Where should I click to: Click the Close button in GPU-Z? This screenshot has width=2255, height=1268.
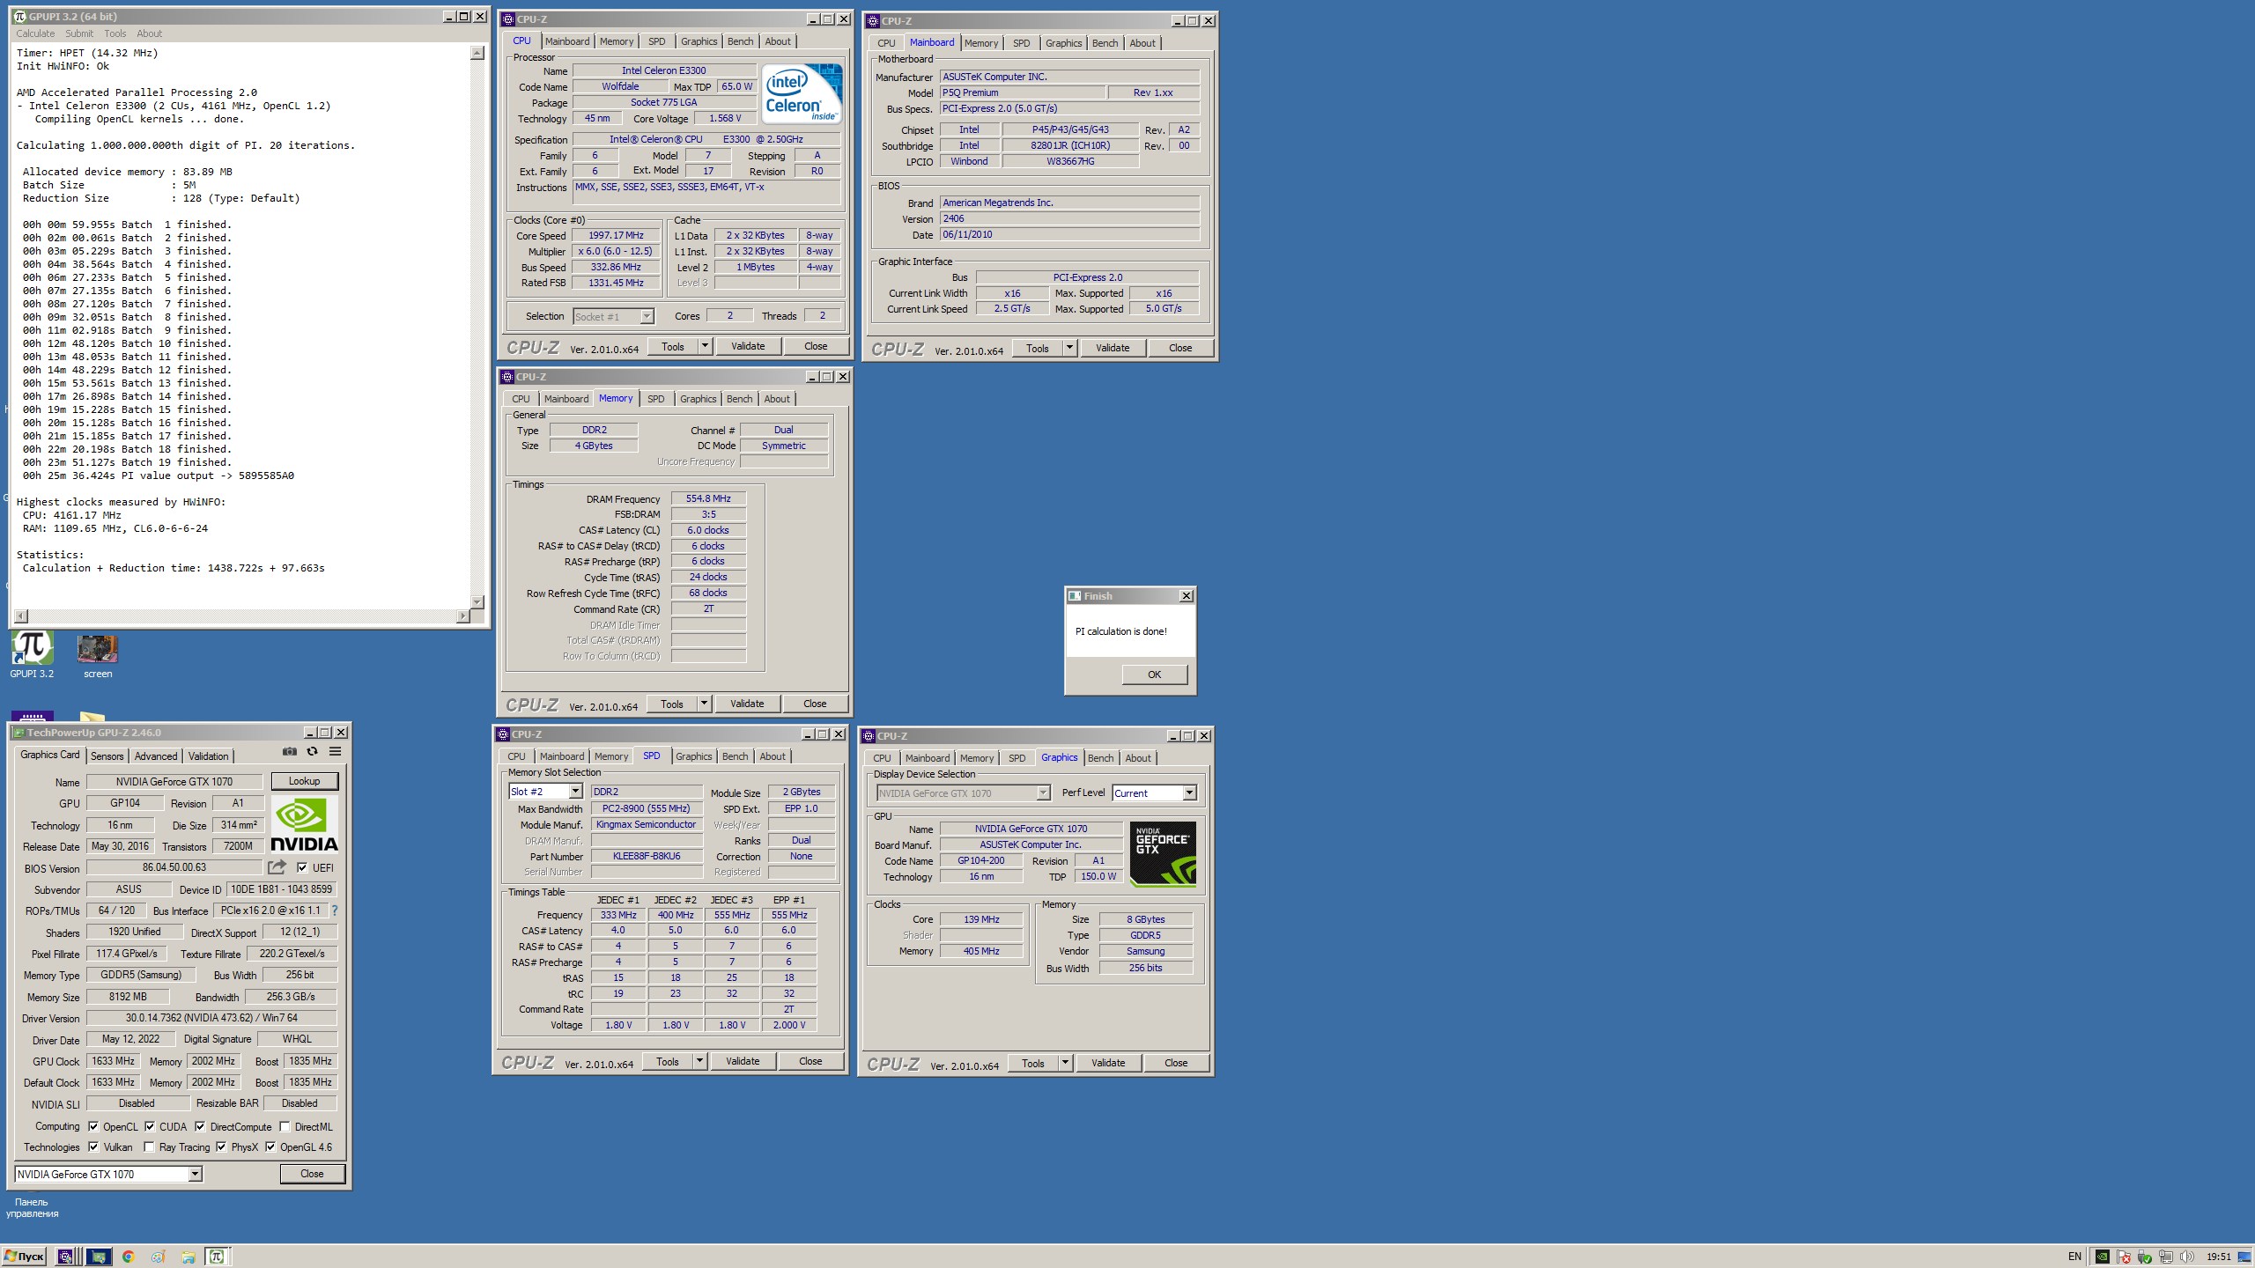tap(312, 1174)
